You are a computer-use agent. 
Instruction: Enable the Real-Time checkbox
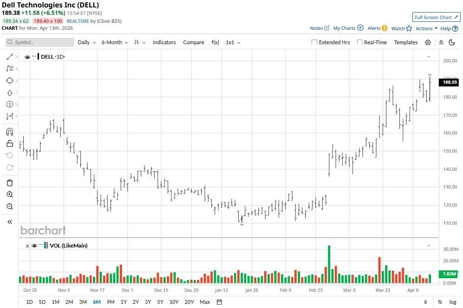point(359,42)
